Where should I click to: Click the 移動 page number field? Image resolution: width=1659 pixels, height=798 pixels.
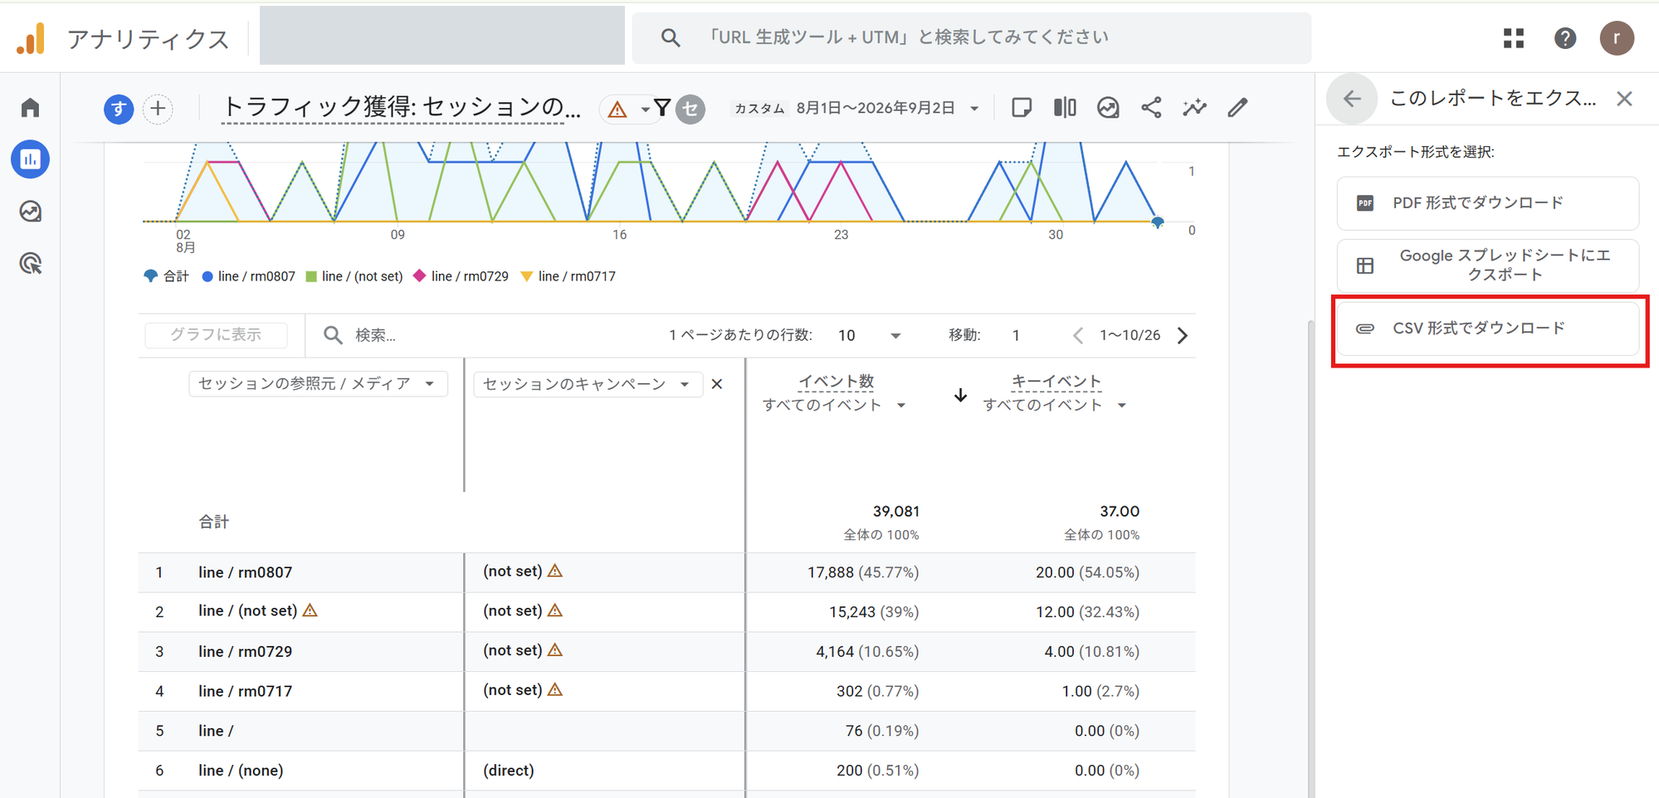click(x=1016, y=335)
